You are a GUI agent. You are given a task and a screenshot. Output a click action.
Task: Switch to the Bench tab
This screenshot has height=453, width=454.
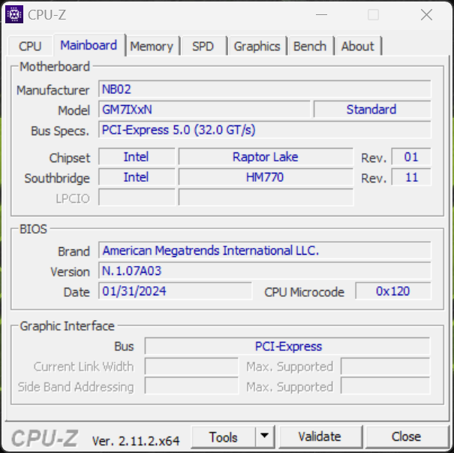click(310, 46)
